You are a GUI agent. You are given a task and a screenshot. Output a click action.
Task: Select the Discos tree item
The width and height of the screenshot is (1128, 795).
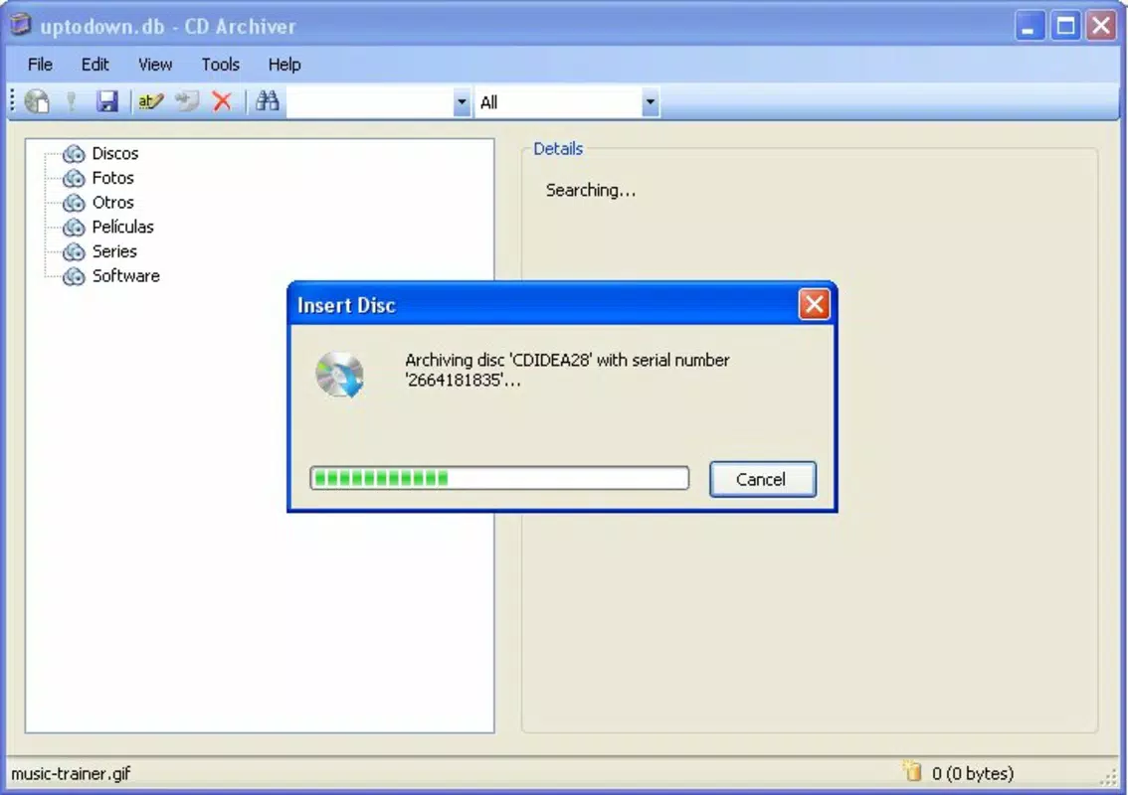115,154
